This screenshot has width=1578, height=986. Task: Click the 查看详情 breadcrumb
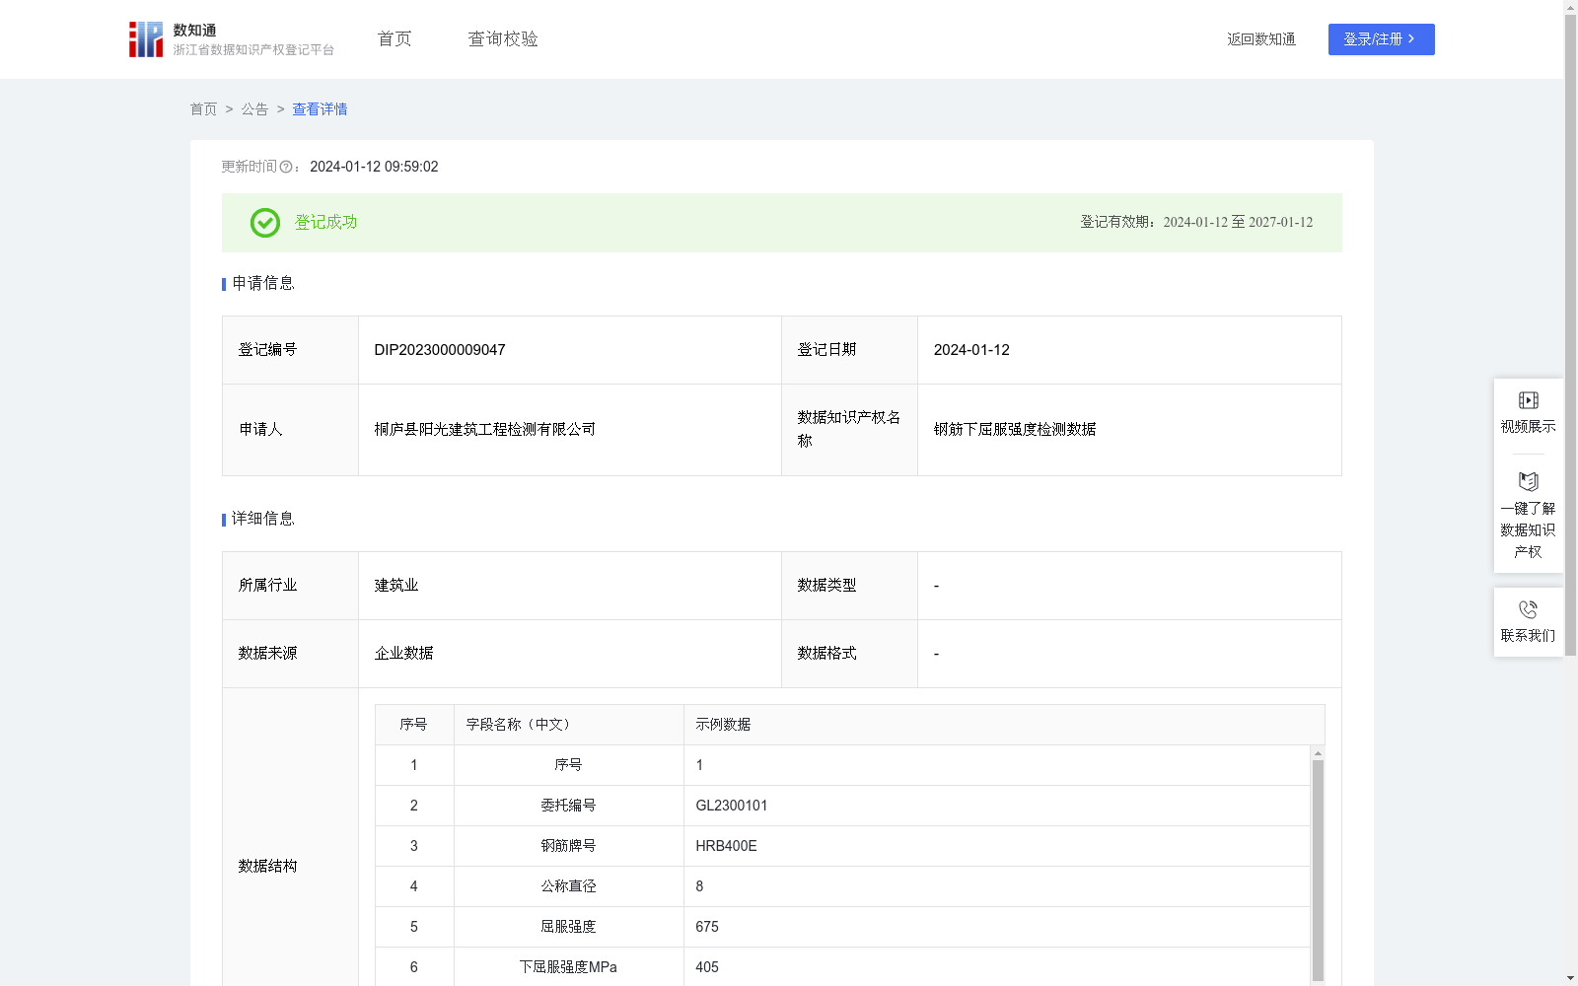click(320, 109)
